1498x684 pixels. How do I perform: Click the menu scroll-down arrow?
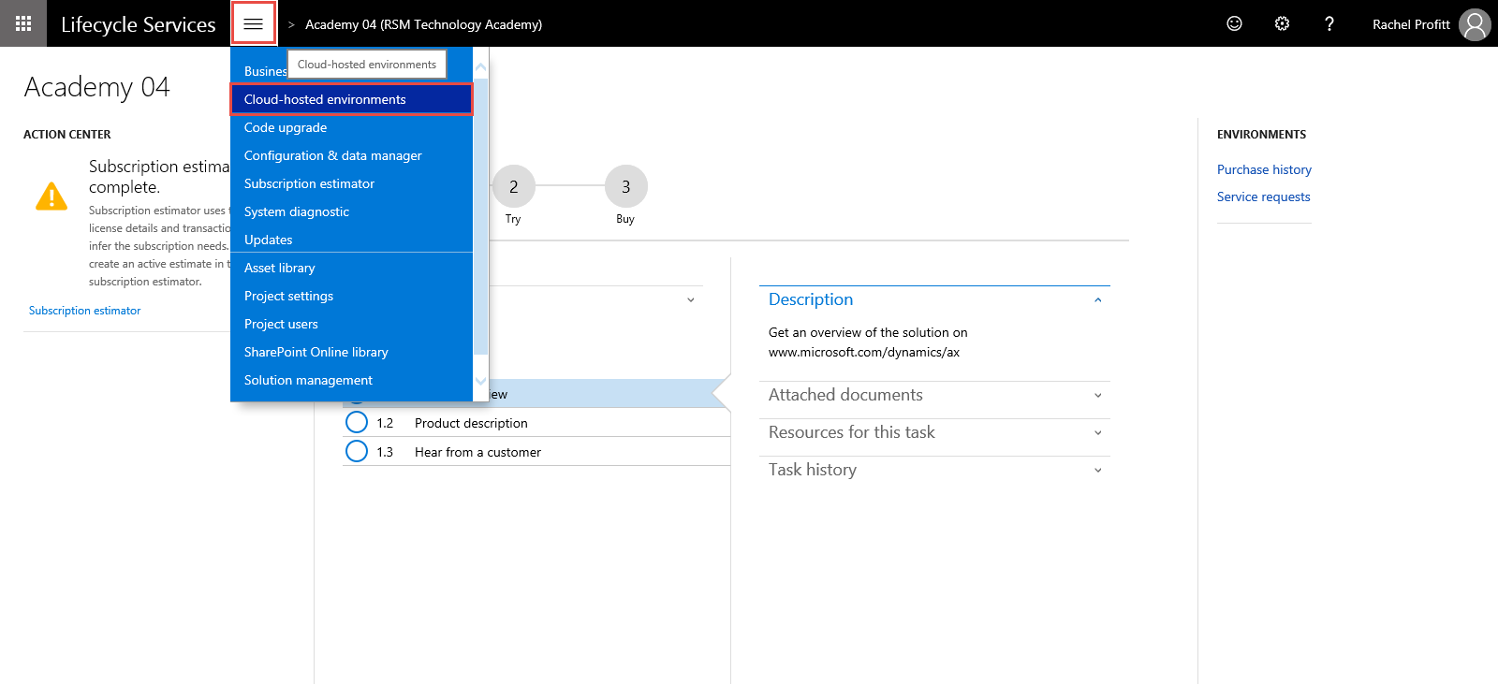[x=480, y=381]
